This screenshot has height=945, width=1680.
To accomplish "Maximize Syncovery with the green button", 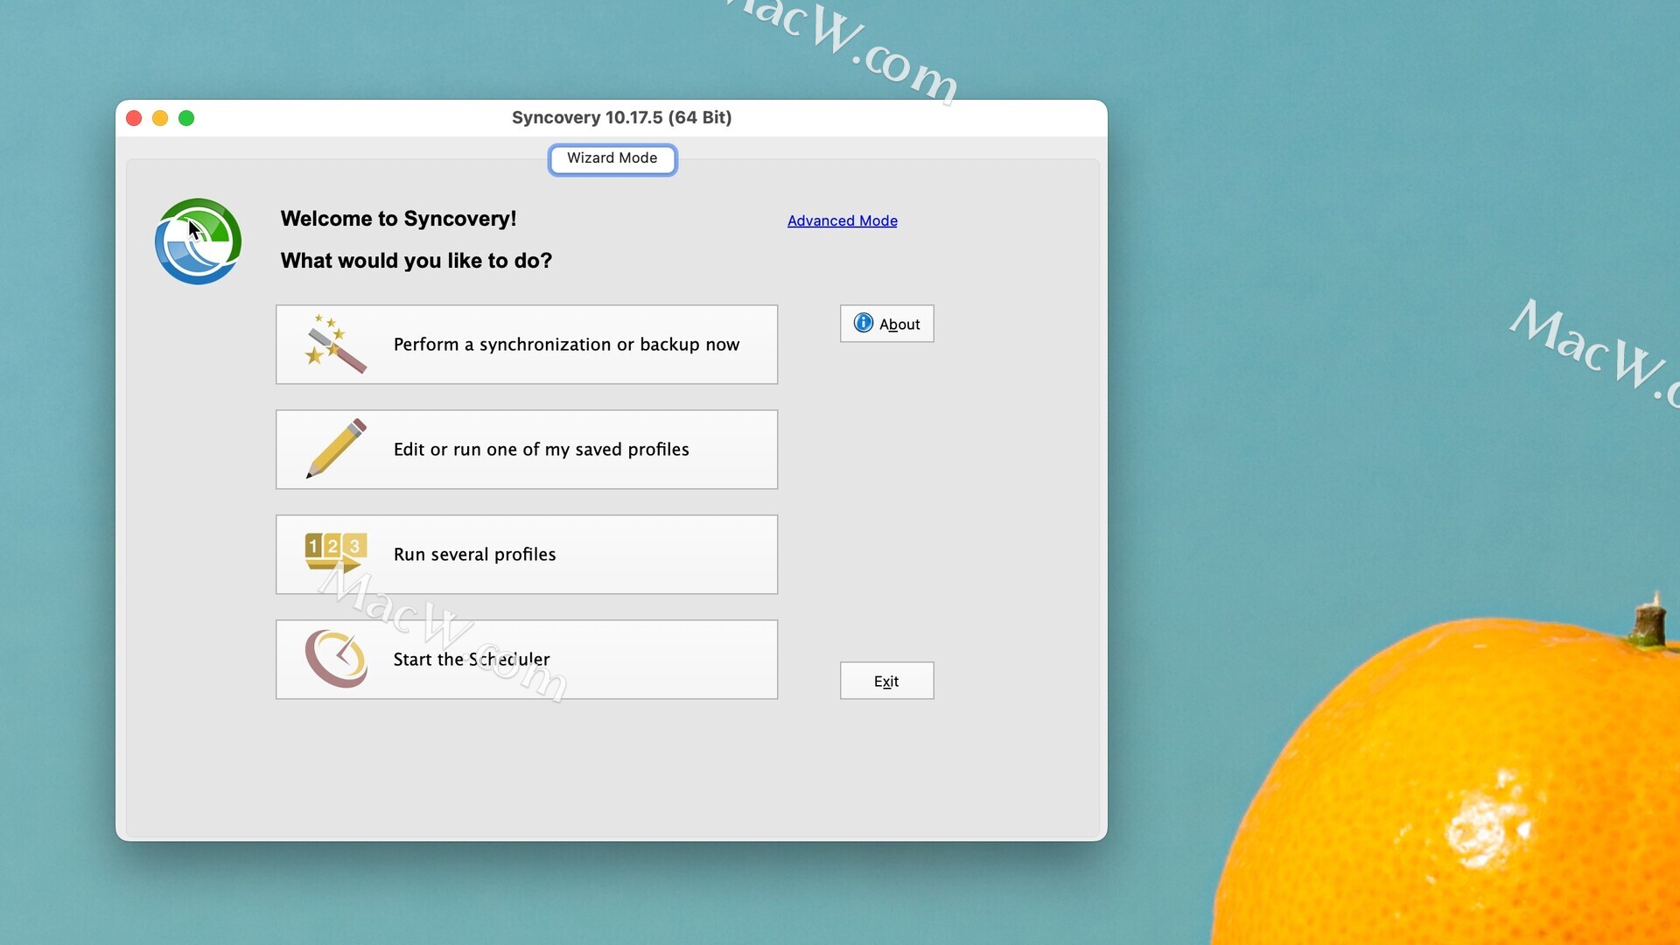I will pyautogui.click(x=186, y=118).
